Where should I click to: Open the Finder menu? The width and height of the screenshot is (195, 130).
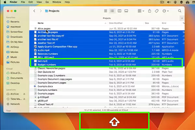(14, 2)
